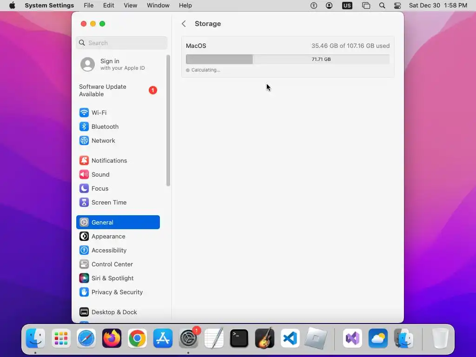
Task: Open Software Update Available notice
Action: [x=118, y=91]
